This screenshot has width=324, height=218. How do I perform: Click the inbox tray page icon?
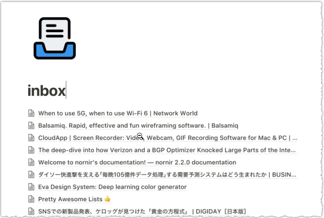55,38
